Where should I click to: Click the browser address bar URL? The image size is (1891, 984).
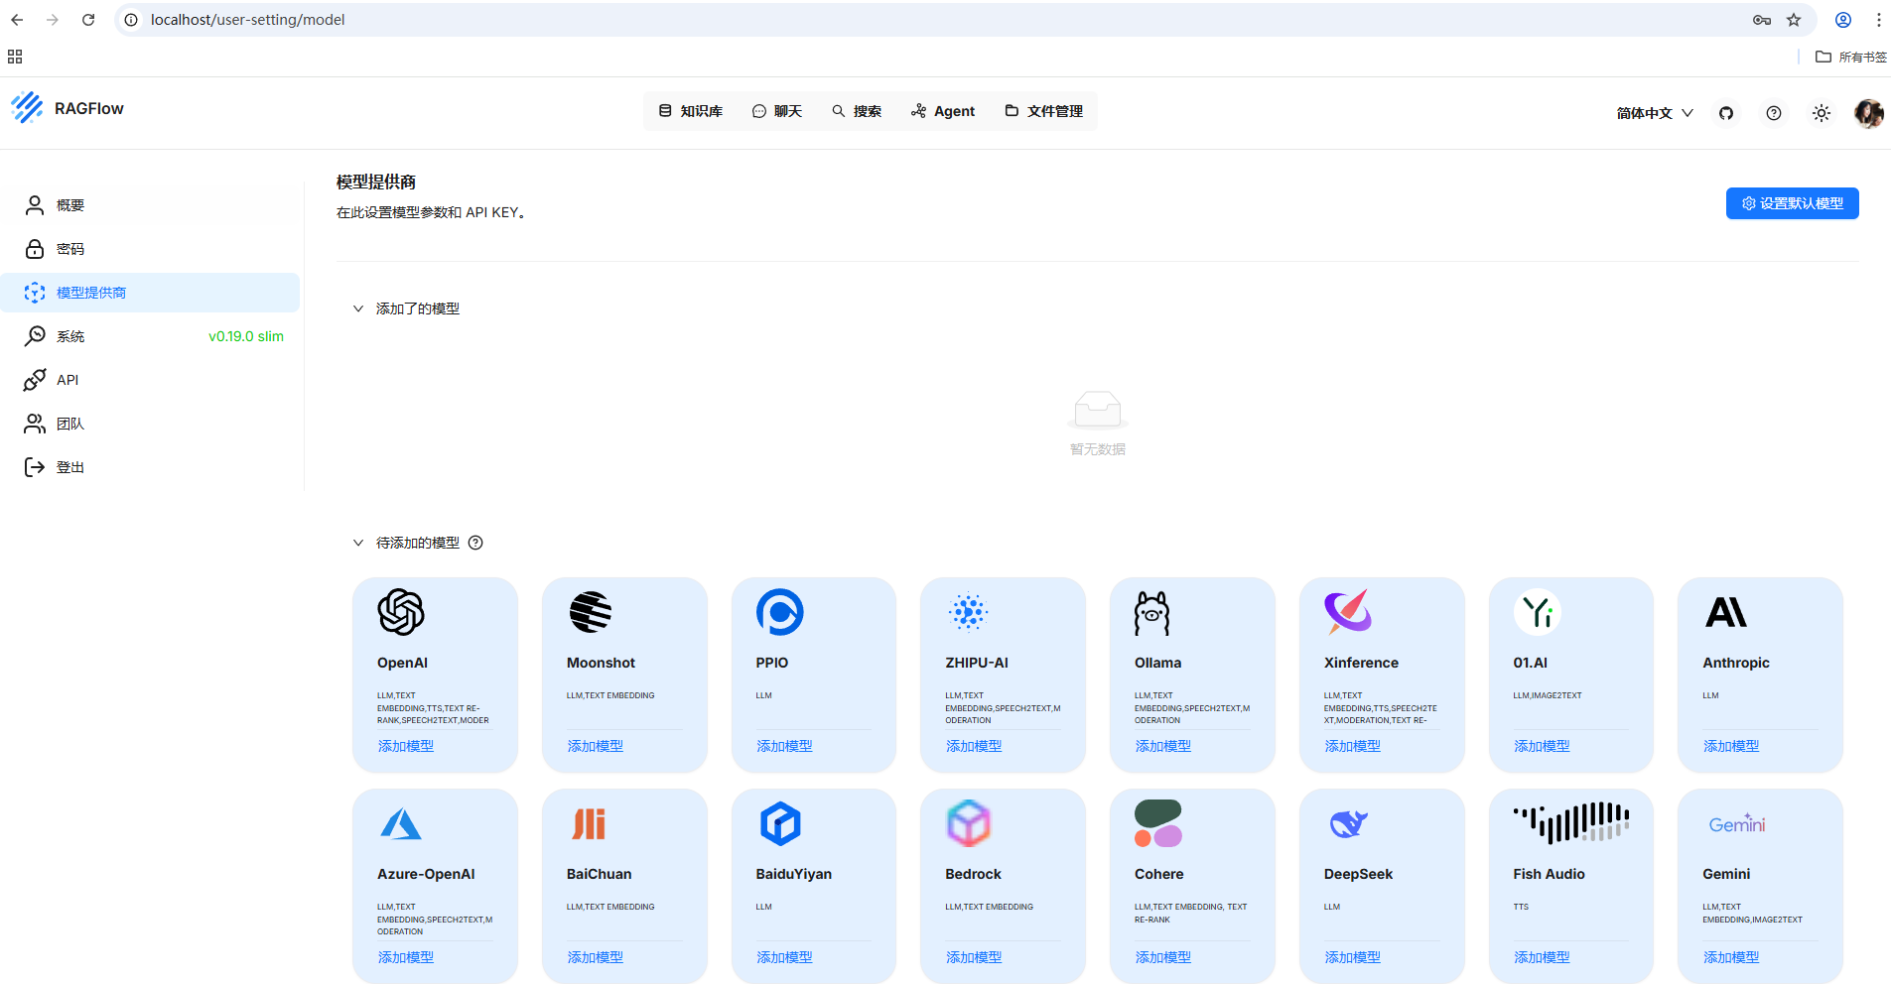(248, 20)
